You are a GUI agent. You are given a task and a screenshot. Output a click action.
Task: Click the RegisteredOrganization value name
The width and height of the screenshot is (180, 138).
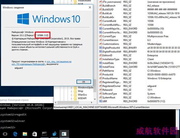(112, 82)
